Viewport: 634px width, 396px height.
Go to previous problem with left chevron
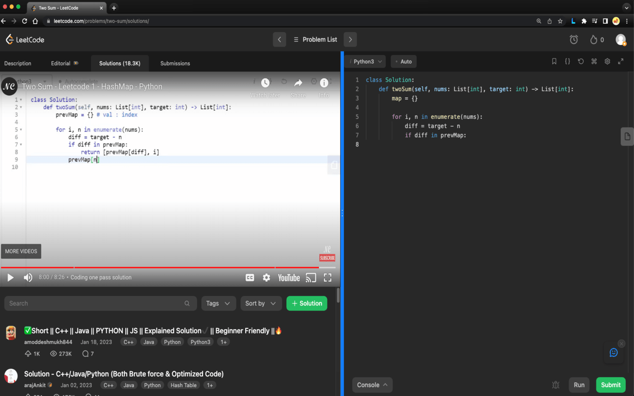(279, 40)
